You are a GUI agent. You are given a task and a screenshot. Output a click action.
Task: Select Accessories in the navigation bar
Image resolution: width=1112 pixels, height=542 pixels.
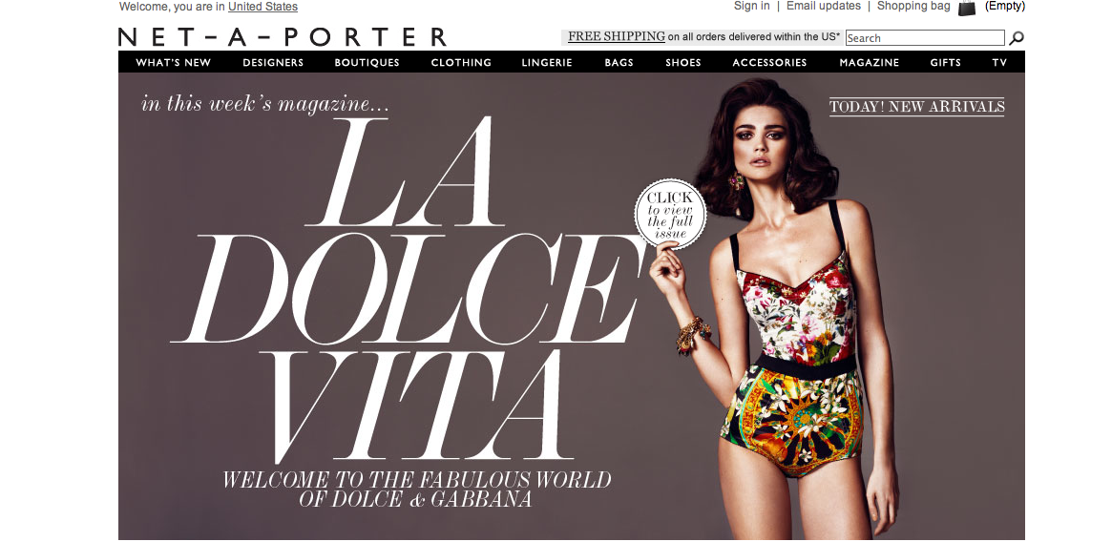click(769, 62)
